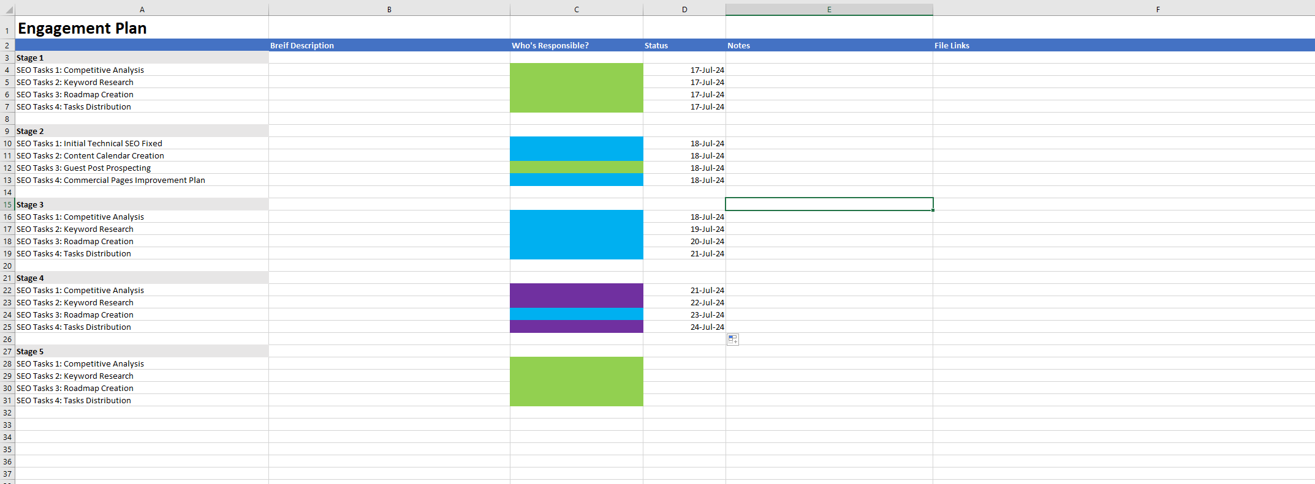Click the blue responsible cell in row 10
This screenshot has width=1315, height=484.
click(577, 143)
